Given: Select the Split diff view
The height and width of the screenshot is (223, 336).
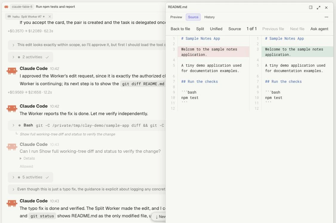Looking at the screenshot, I should pyautogui.click(x=200, y=29).
